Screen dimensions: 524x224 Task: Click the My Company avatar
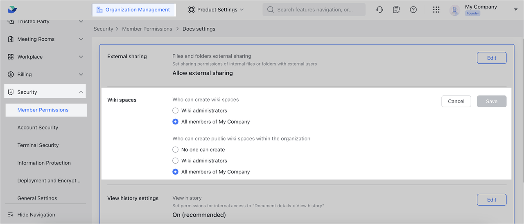pyautogui.click(x=455, y=10)
